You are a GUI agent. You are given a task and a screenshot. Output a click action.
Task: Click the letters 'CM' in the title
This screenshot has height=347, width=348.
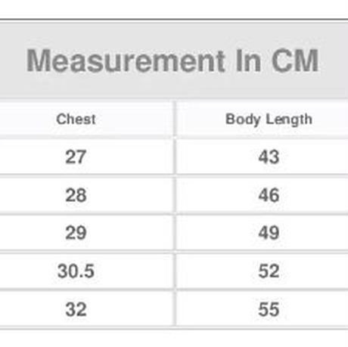(295, 60)
